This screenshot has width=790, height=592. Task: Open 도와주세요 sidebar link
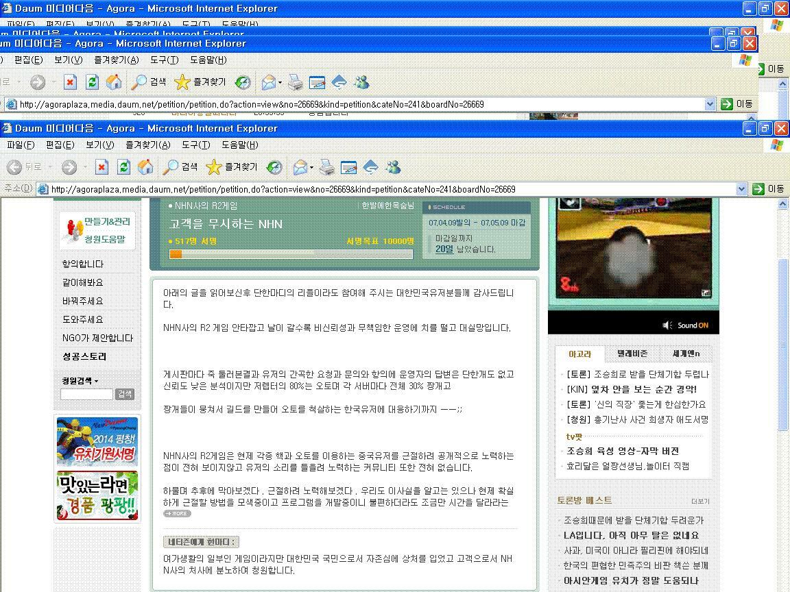[x=82, y=320]
